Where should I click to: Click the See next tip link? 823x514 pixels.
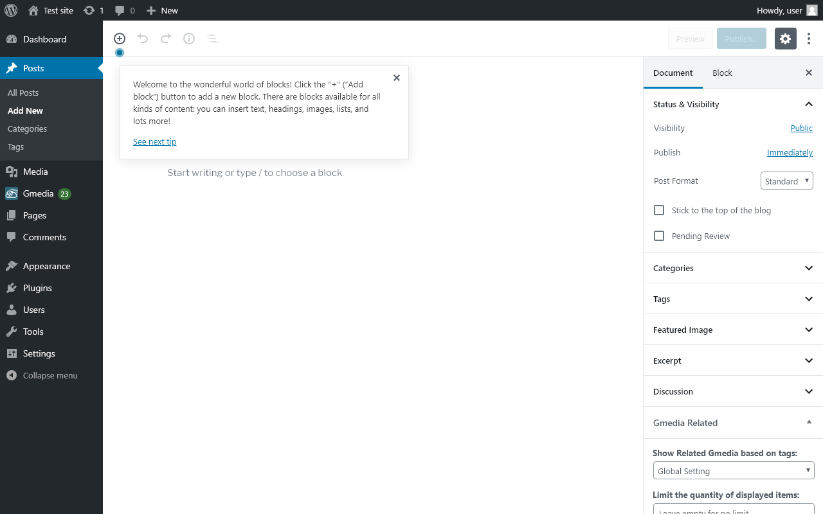[x=154, y=141]
